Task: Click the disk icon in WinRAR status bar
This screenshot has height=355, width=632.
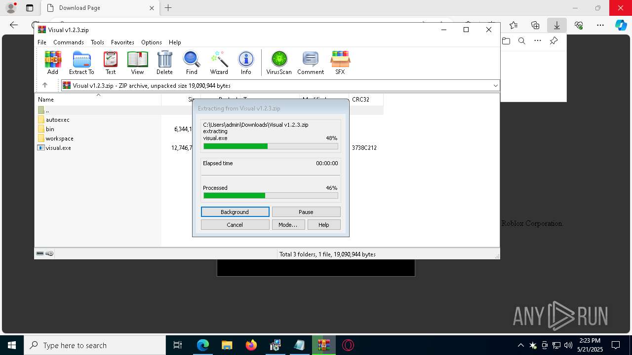Action: 40,253
